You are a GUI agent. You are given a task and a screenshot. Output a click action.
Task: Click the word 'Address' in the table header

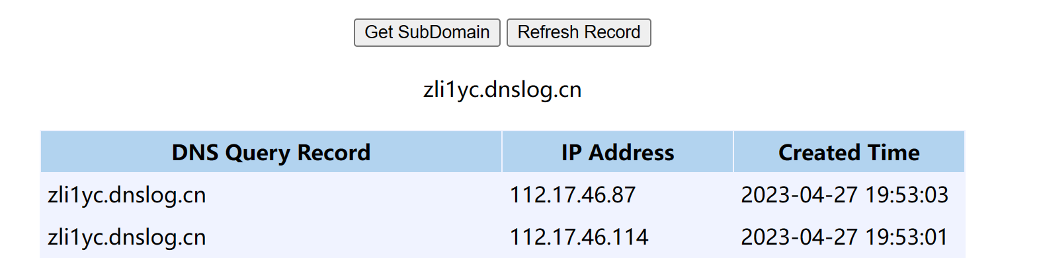(x=632, y=153)
